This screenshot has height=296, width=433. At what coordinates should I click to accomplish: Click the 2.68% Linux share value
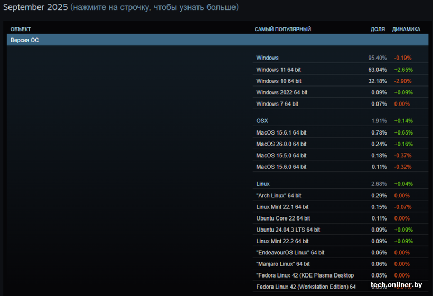coord(379,184)
